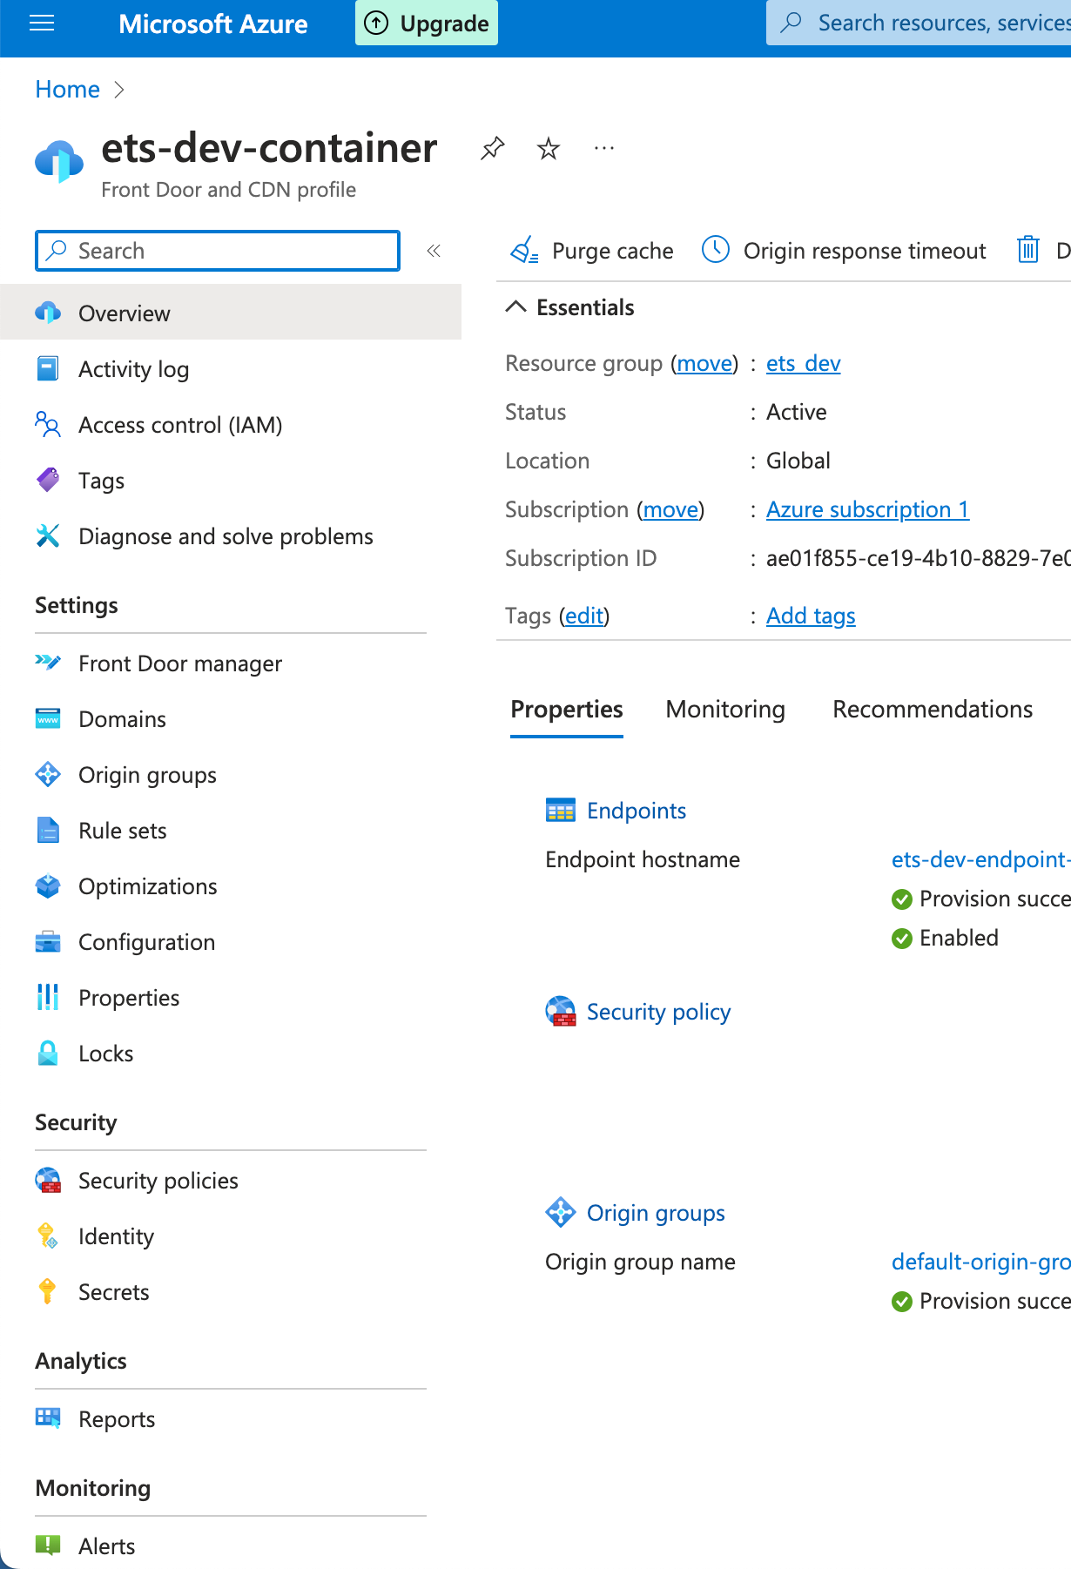The height and width of the screenshot is (1569, 1071).
Task: Add ets-dev-container to favorites star
Action: [x=549, y=149]
